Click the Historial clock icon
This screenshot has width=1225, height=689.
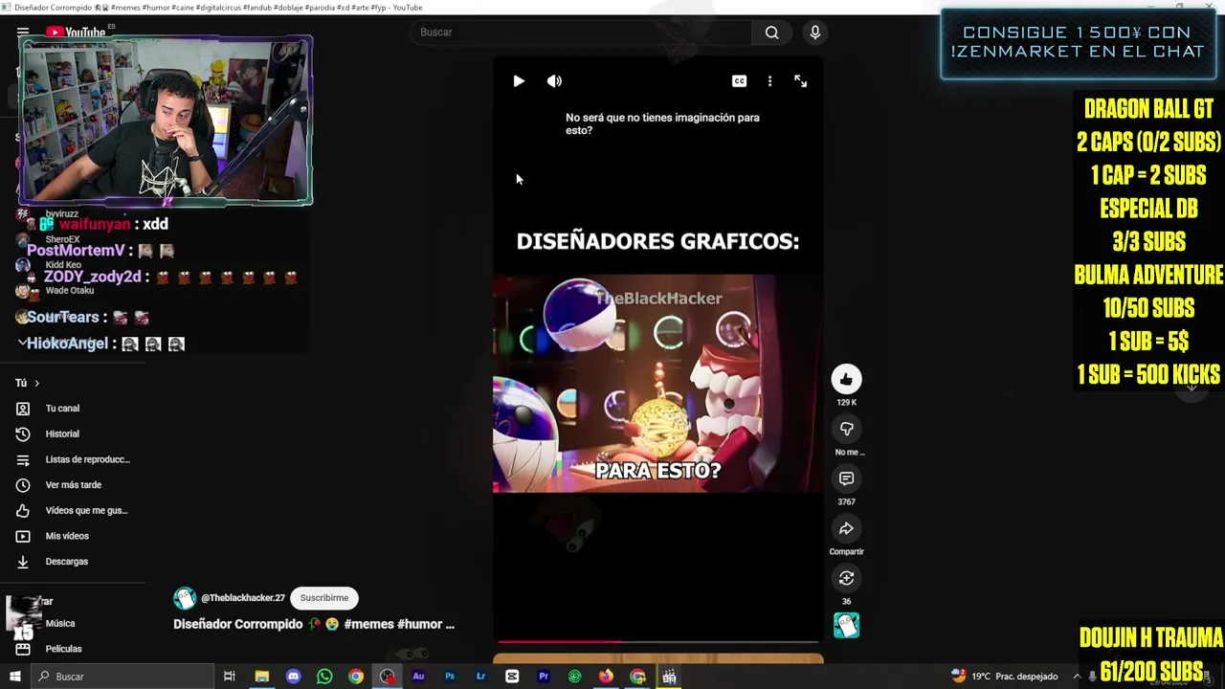pos(23,434)
